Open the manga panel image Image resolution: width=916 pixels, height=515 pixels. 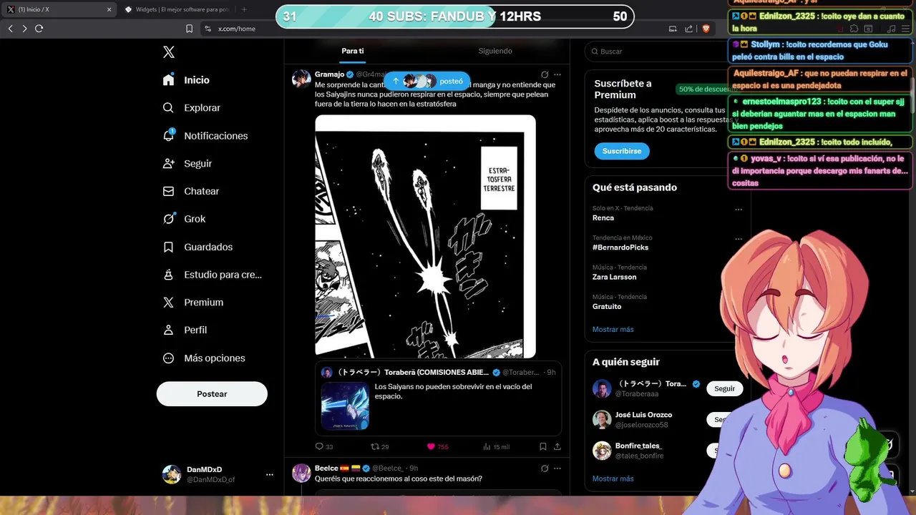click(425, 236)
